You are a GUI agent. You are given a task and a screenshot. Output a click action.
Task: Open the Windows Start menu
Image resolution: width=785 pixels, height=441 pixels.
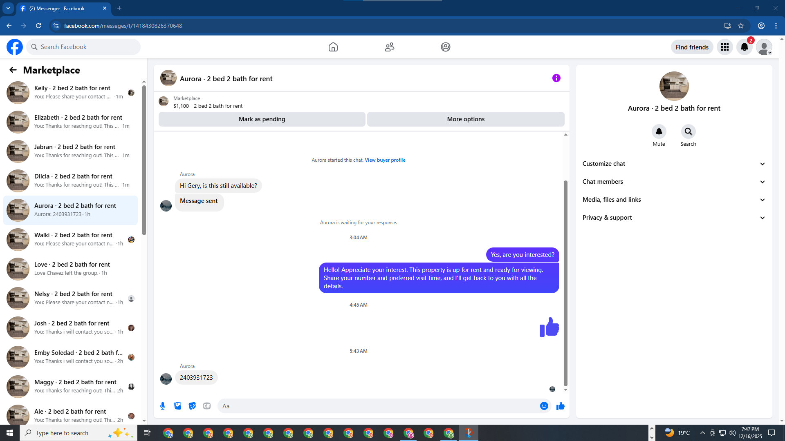[x=10, y=433]
